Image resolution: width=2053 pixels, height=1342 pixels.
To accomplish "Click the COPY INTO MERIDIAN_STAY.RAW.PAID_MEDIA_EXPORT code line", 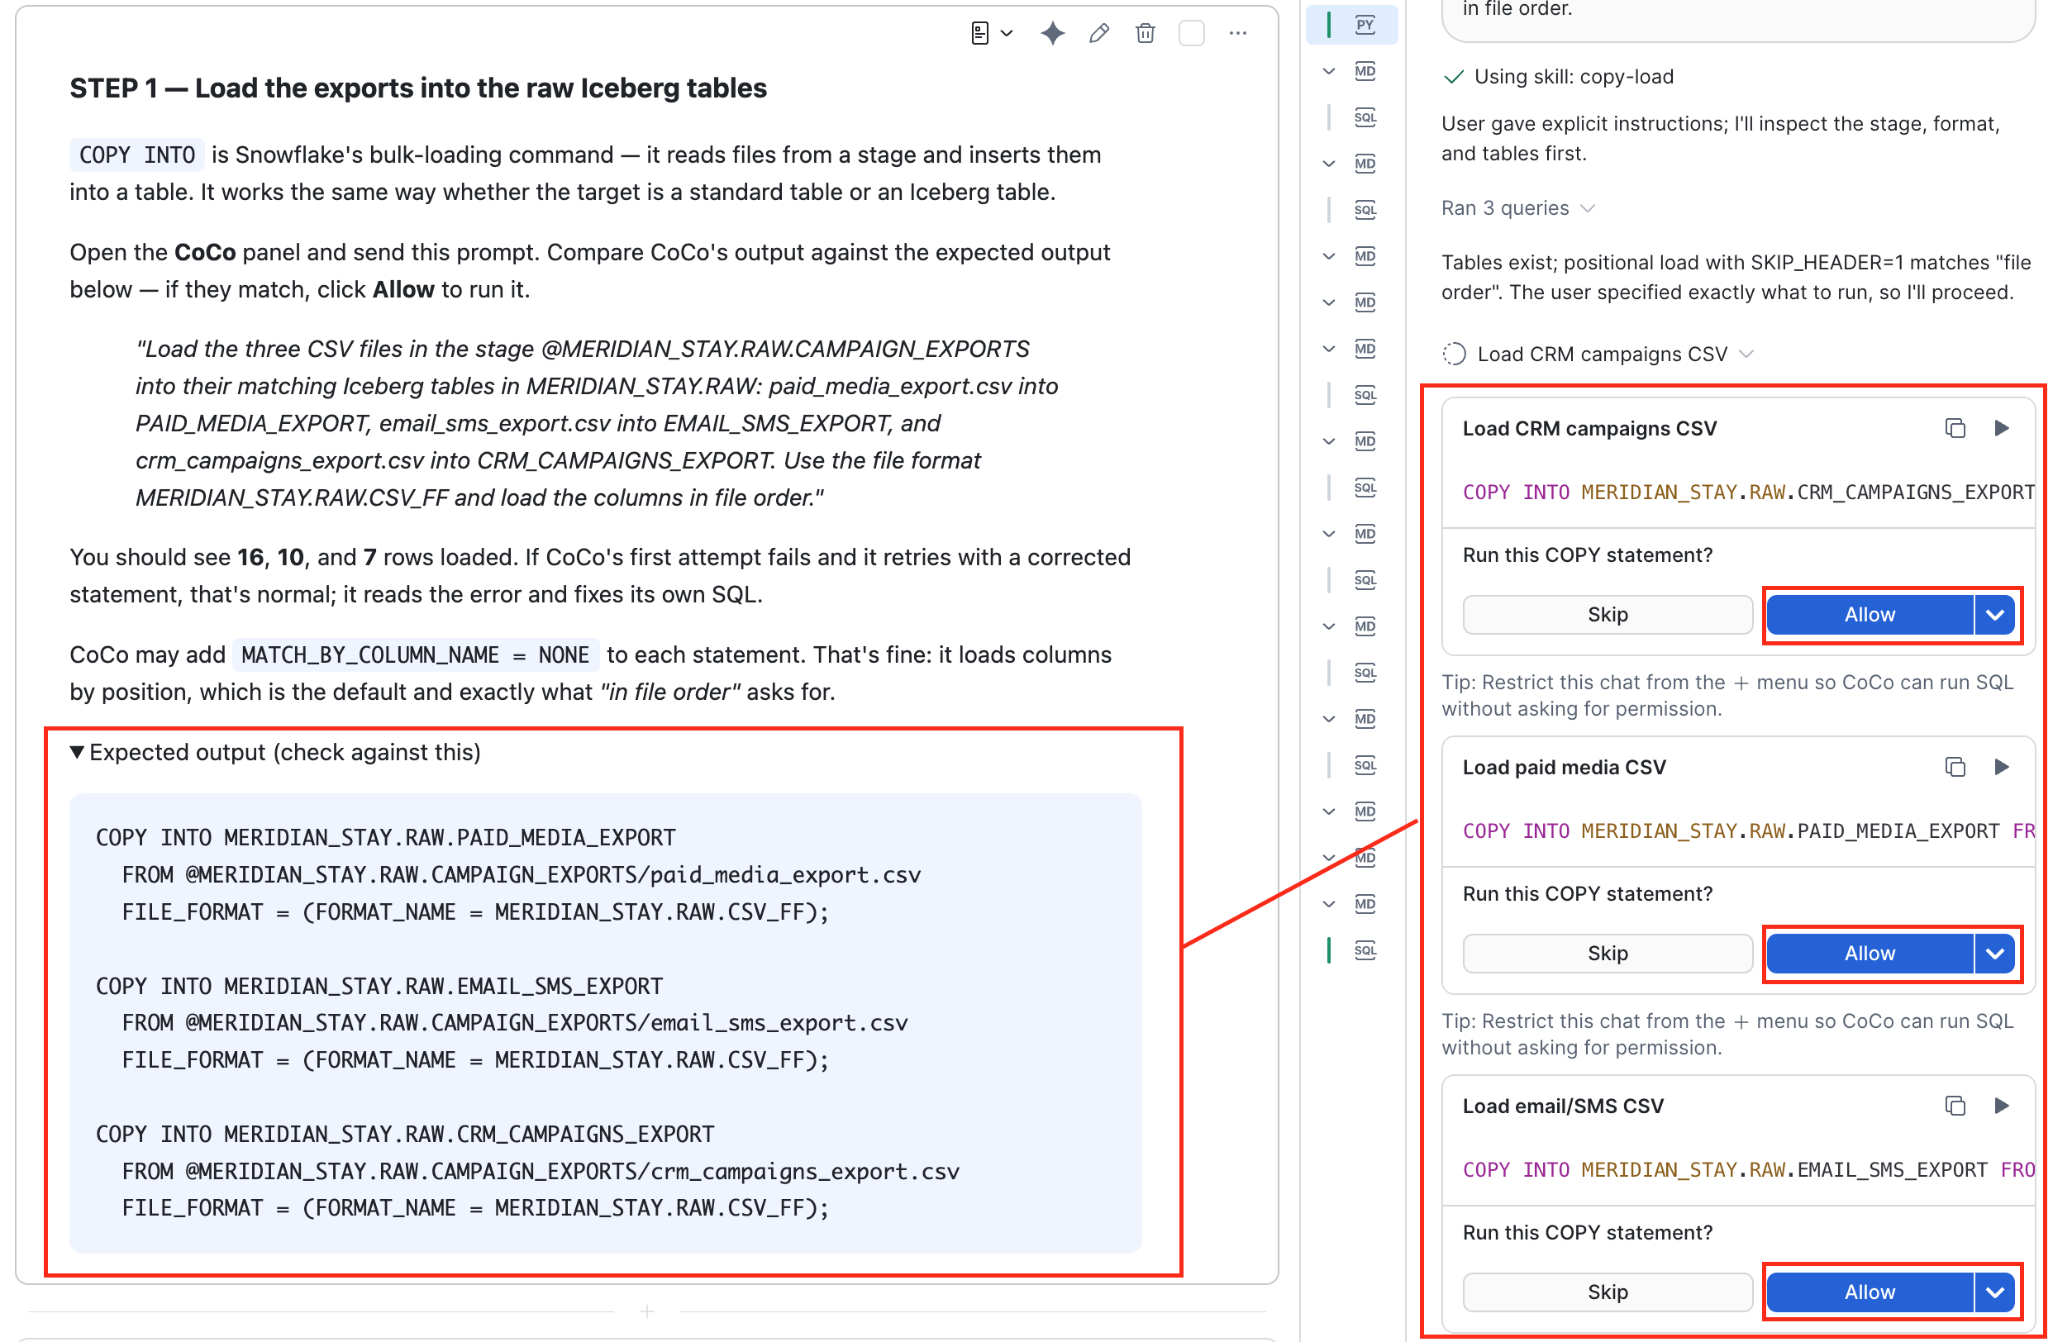I will click(x=386, y=838).
